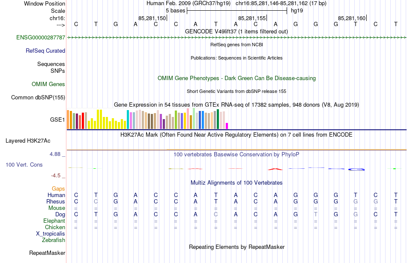Click the Gaps label in Multiz track
The height and width of the screenshot is (263, 407).
click(x=58, y=189)
